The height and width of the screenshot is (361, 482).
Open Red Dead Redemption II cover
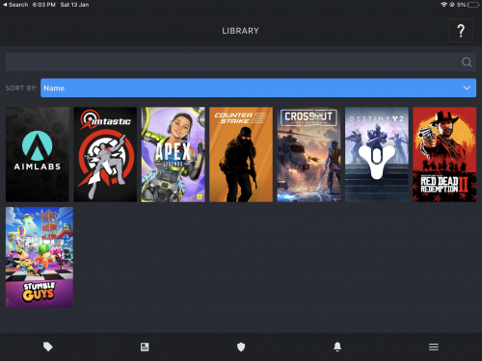point(444,154)
